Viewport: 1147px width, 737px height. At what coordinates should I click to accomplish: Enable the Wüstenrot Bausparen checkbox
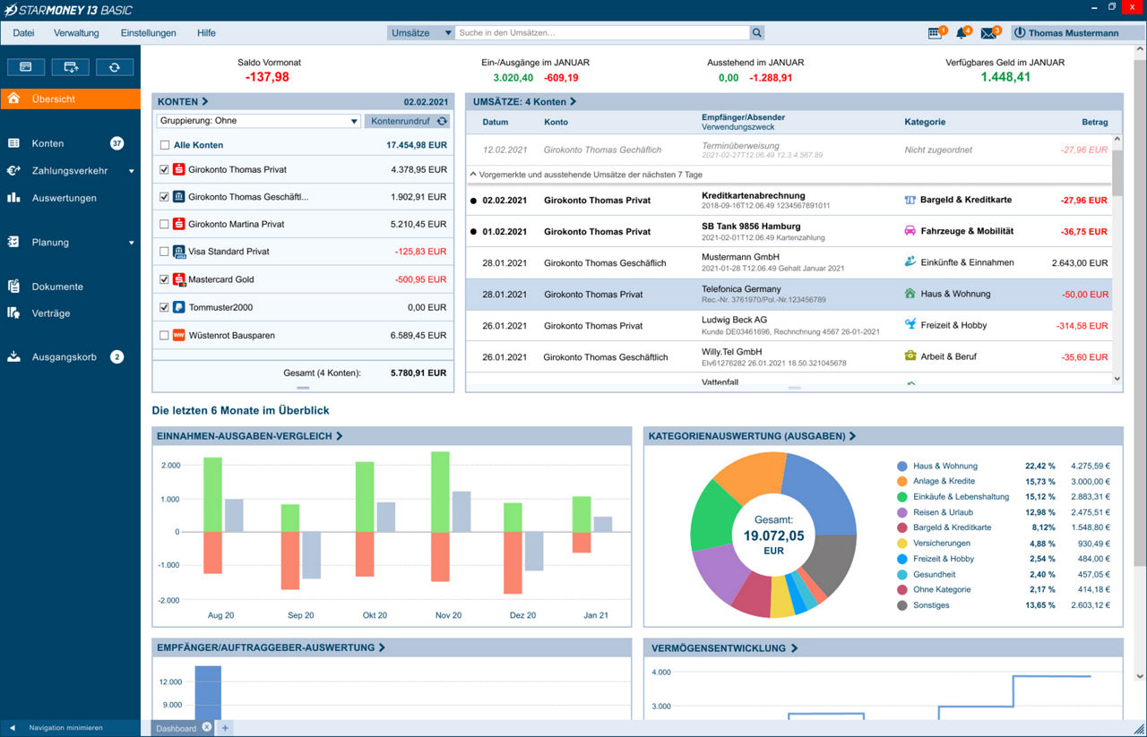click(164, 336)
